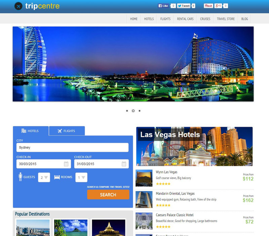Open the Flights menu item
Viewport: 269px width, 236px height.
tap(165, 19)
